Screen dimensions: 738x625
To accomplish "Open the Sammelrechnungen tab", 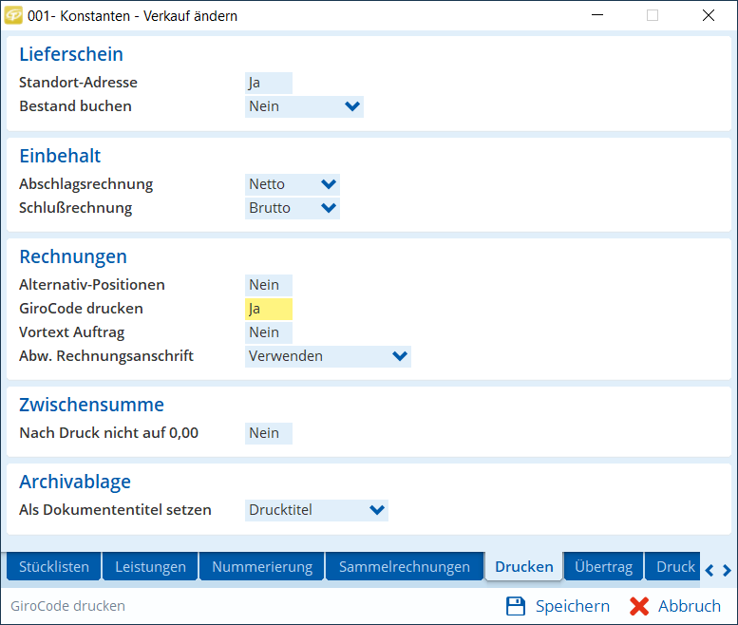I will click(x=405, y=567).
